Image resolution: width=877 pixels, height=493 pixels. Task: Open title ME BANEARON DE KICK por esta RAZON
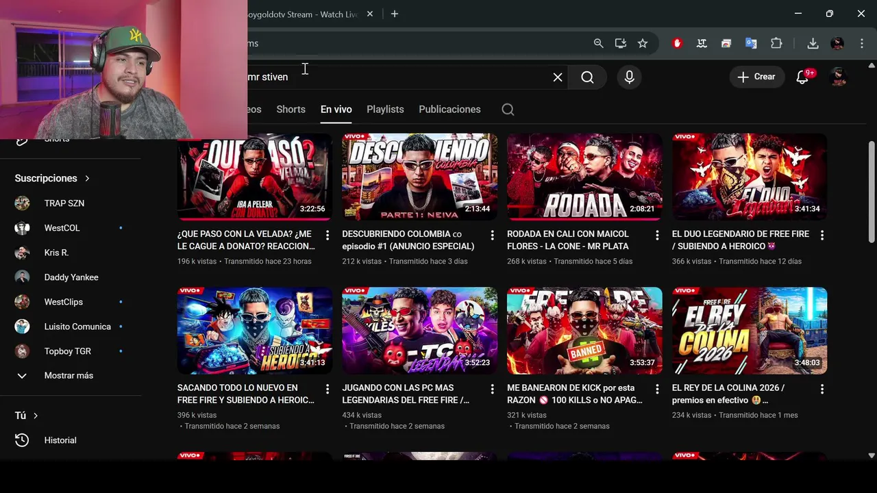coord(574,394)
